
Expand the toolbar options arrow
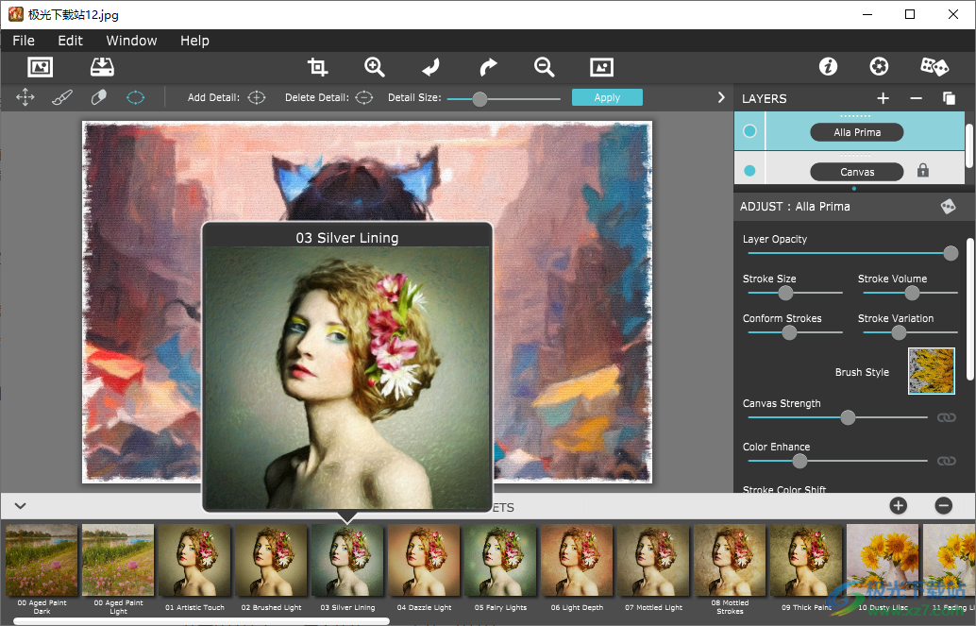720,96
